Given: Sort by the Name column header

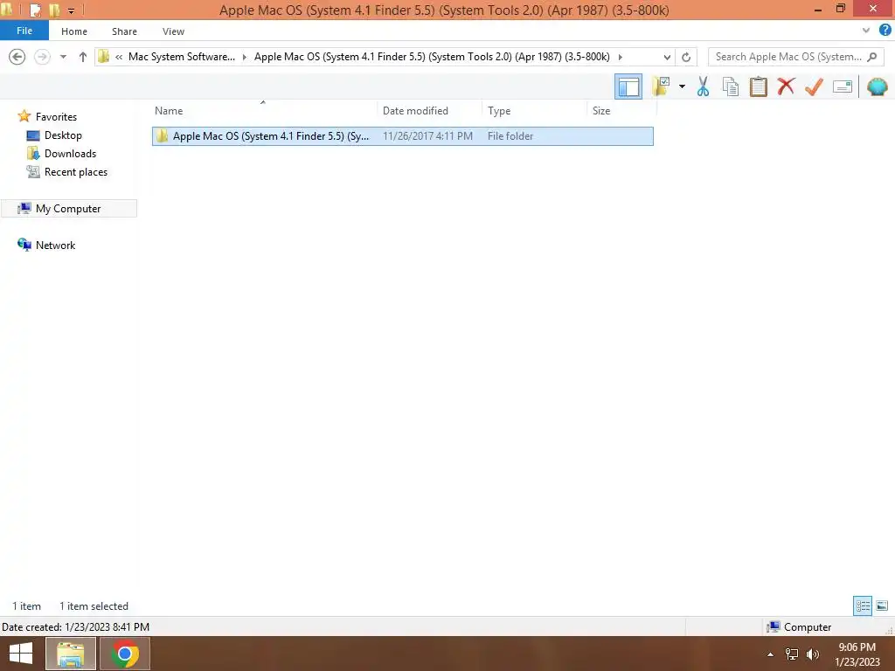Looking at the screenshot, I should pyautogui.click(x=169, y=111).
